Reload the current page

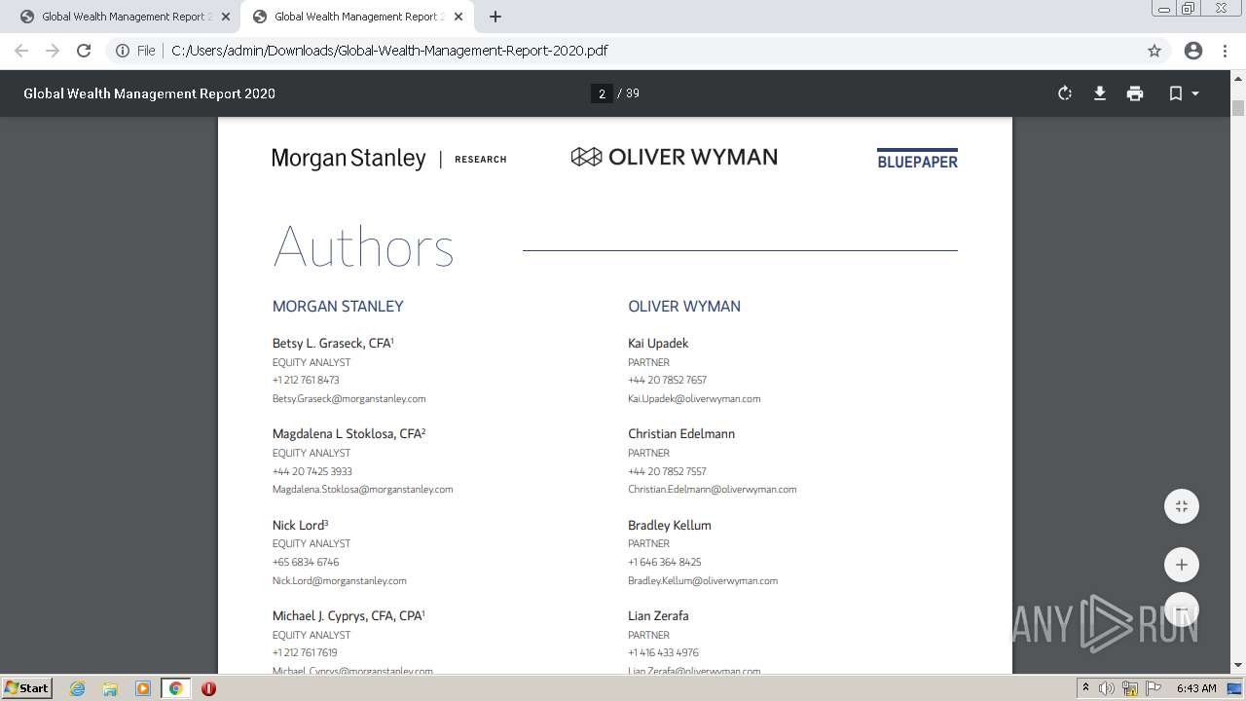[84, 51]
